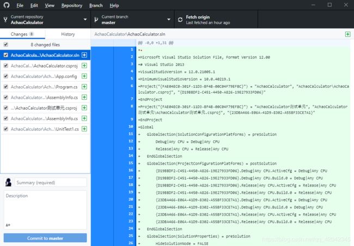Click the Summary (required) input field
Screen dimensions: 354x246
51,183
